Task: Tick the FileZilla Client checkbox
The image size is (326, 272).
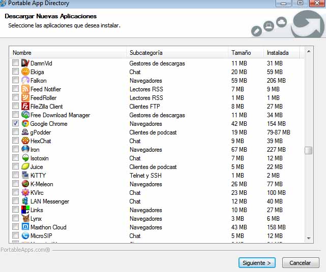Action: 15,106
